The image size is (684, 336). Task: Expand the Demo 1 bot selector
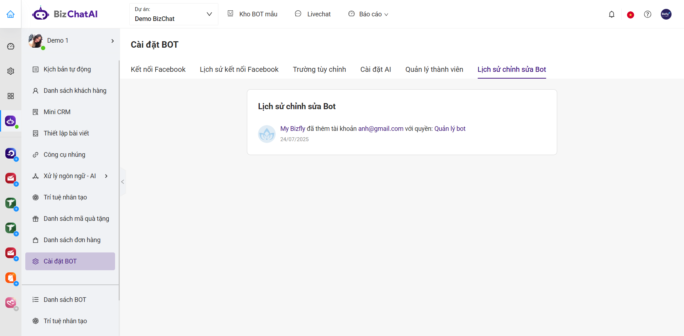click(113, 41)
